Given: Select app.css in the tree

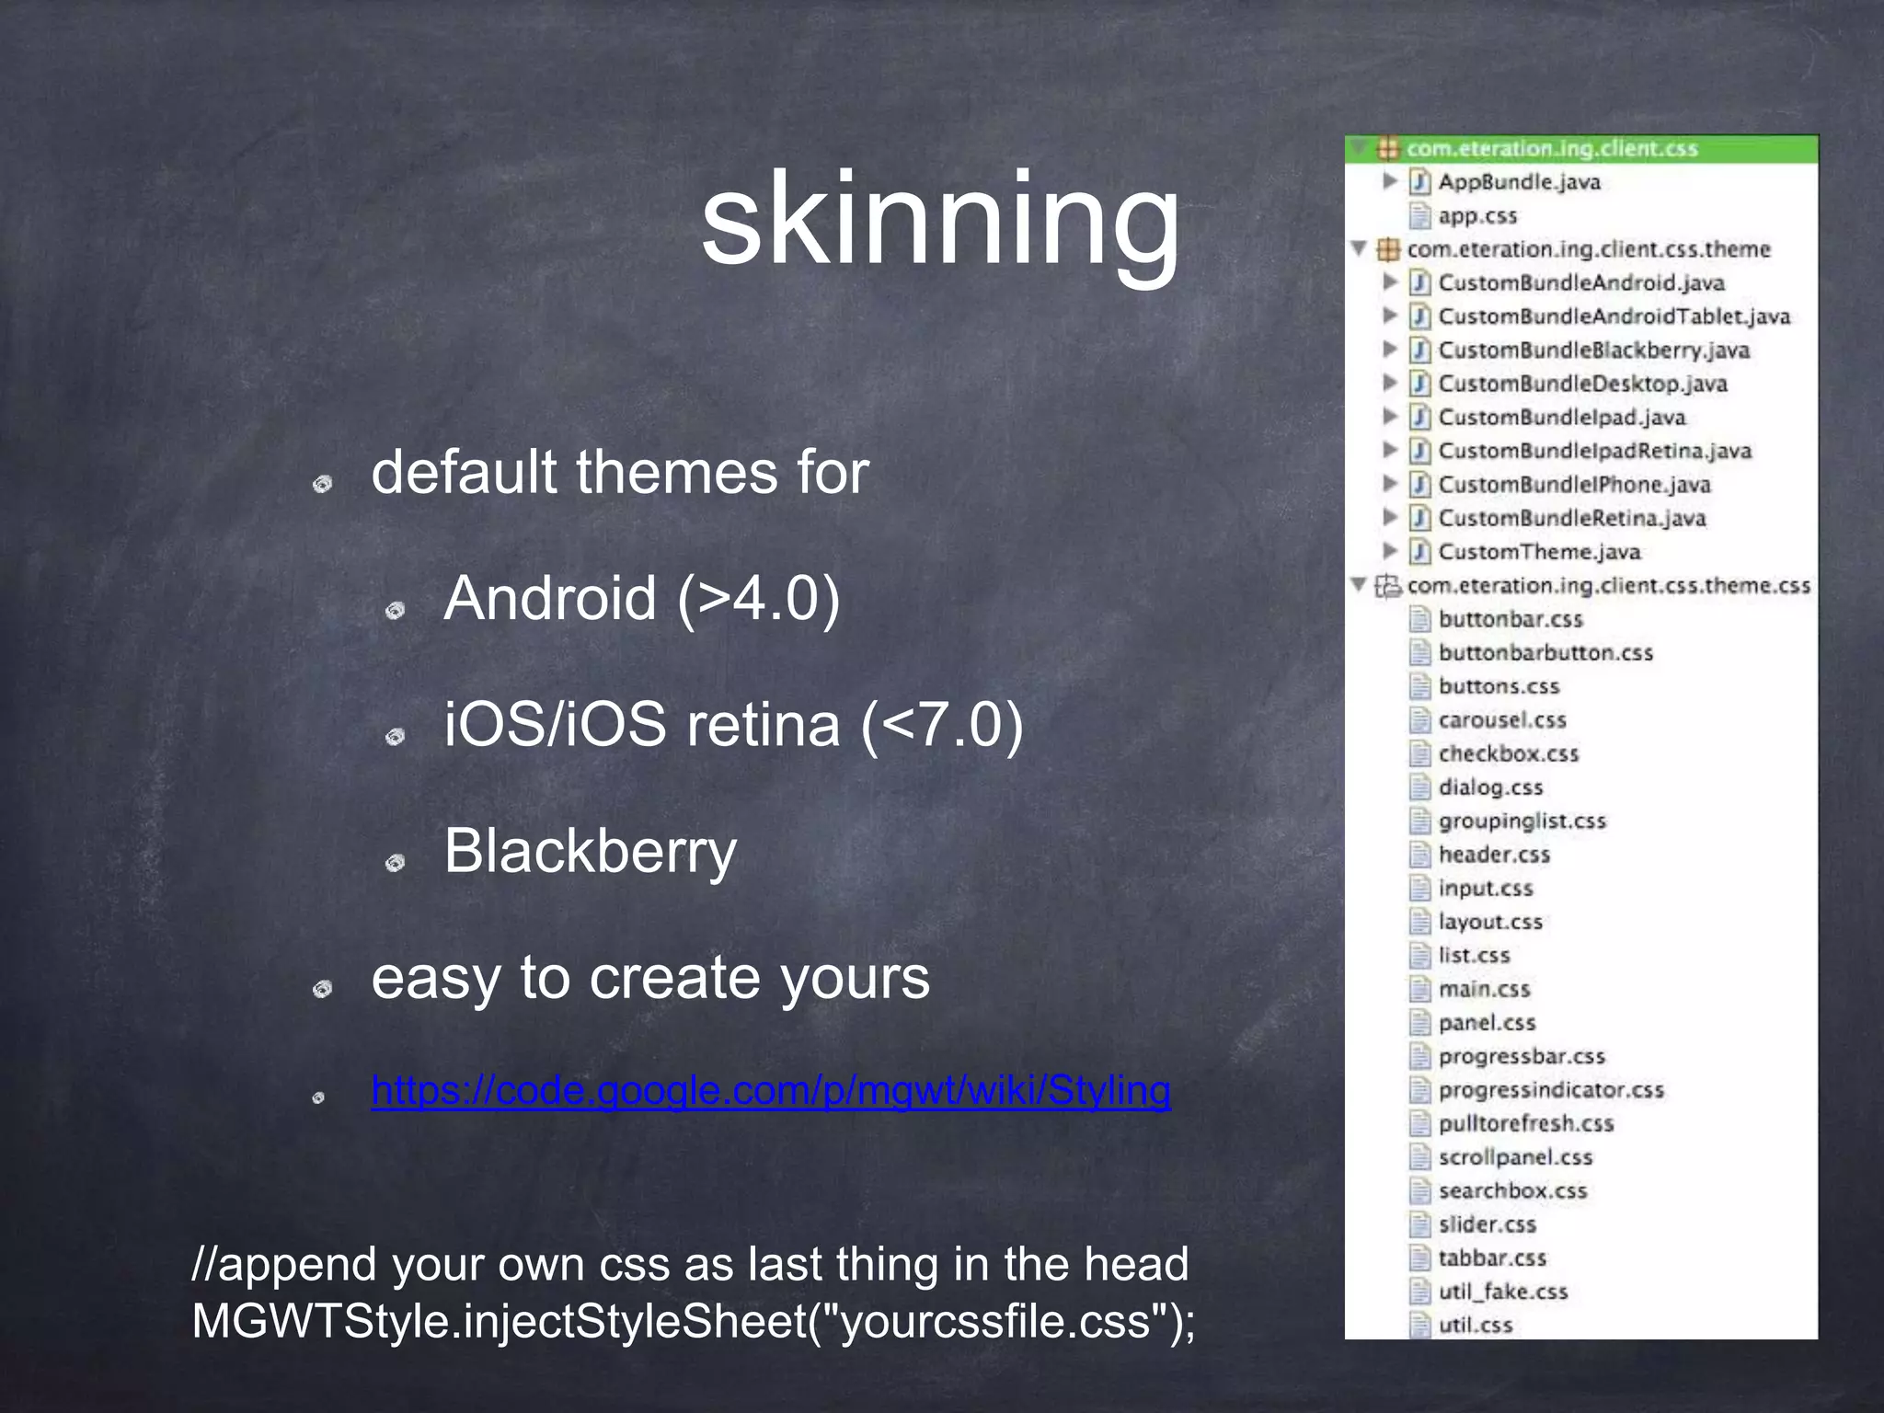Looking at the screenshot, I should point(1477,215).
